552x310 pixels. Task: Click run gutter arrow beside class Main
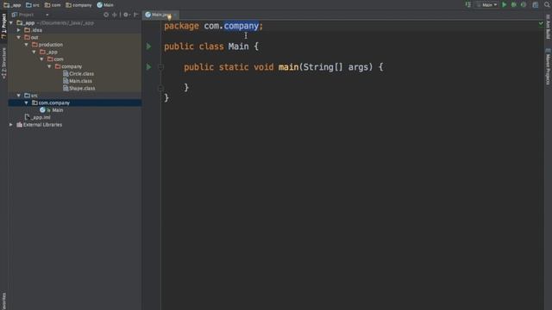(x=149, y=46)
